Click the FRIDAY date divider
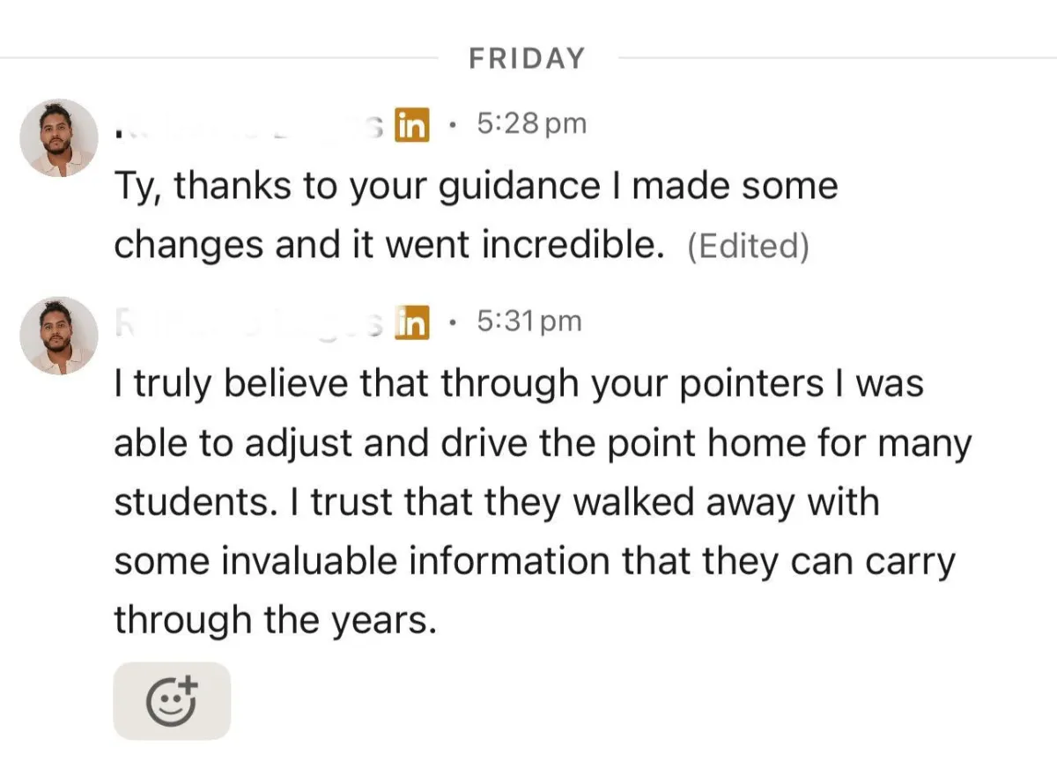Viewport: 1057px width, 784px height. coord(527,59)
